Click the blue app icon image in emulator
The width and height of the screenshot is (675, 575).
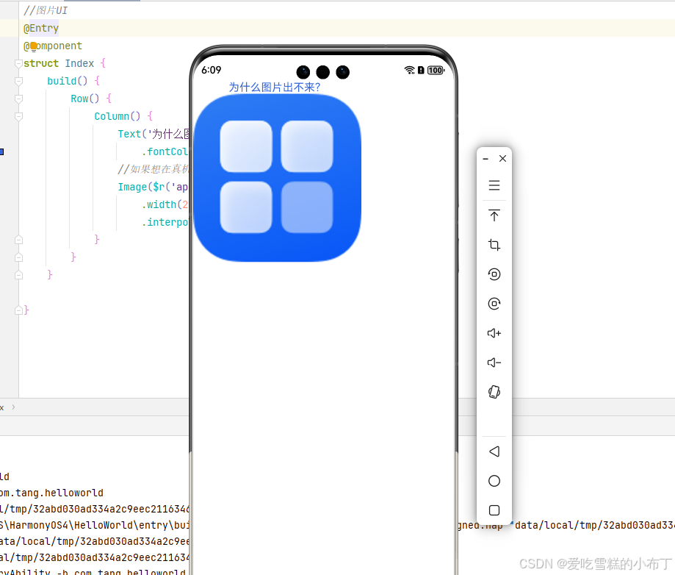tap(277, 178)
